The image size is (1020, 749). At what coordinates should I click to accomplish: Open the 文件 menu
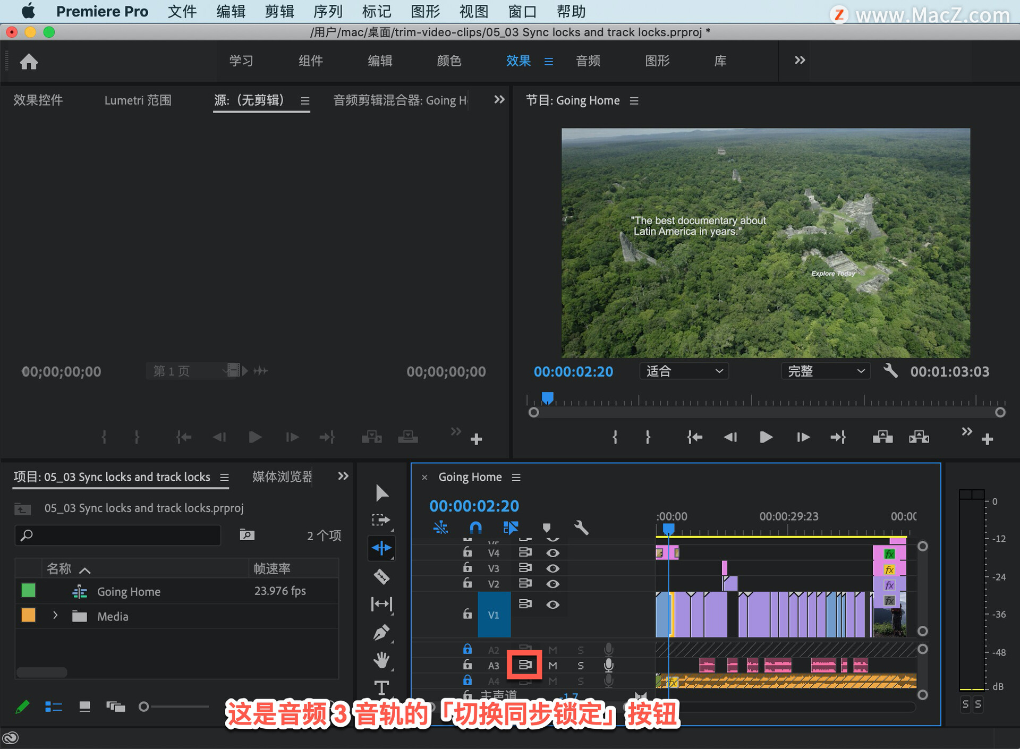click(x=182, y=11)
